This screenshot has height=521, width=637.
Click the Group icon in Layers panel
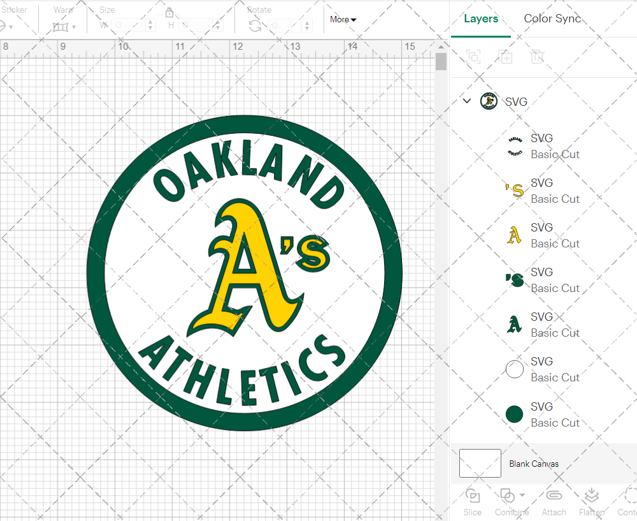point(473,57)
